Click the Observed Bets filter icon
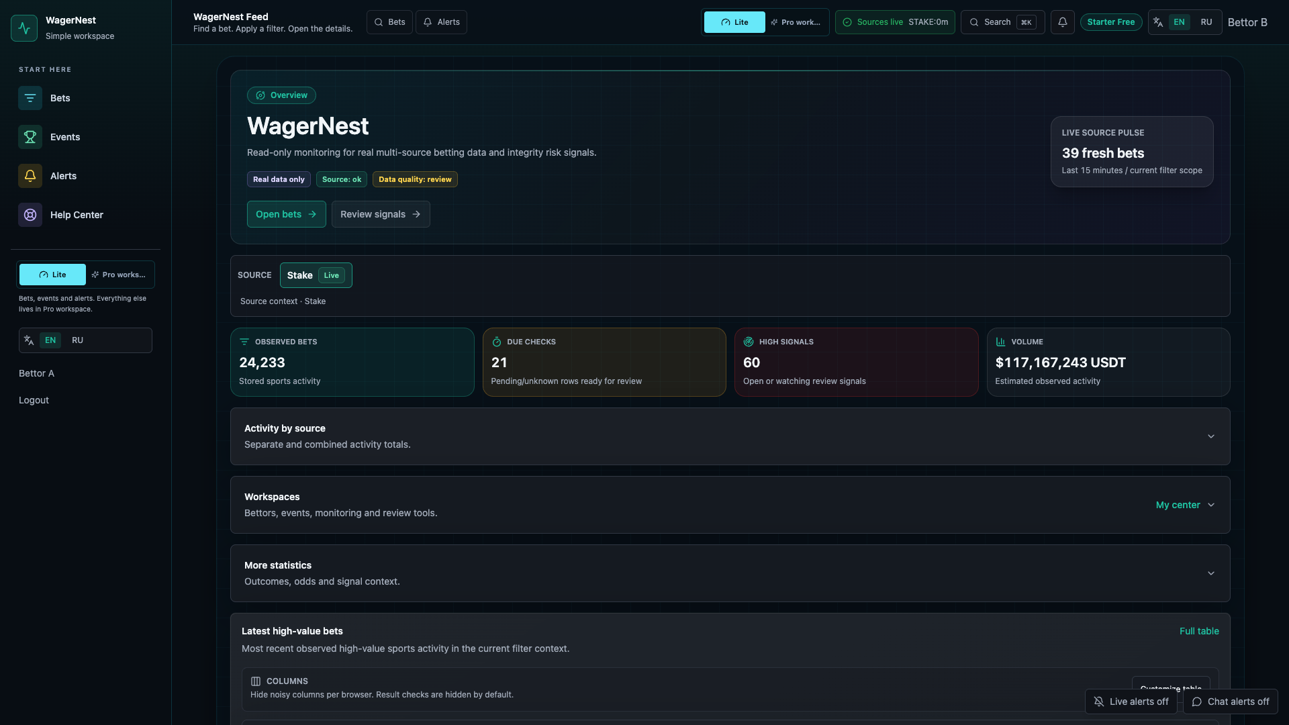 (244, 342)
